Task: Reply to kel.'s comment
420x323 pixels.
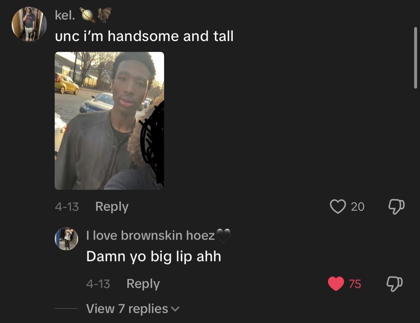Action: 112,206
